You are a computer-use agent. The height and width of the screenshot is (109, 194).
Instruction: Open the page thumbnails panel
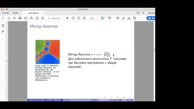tap(3, 25)
